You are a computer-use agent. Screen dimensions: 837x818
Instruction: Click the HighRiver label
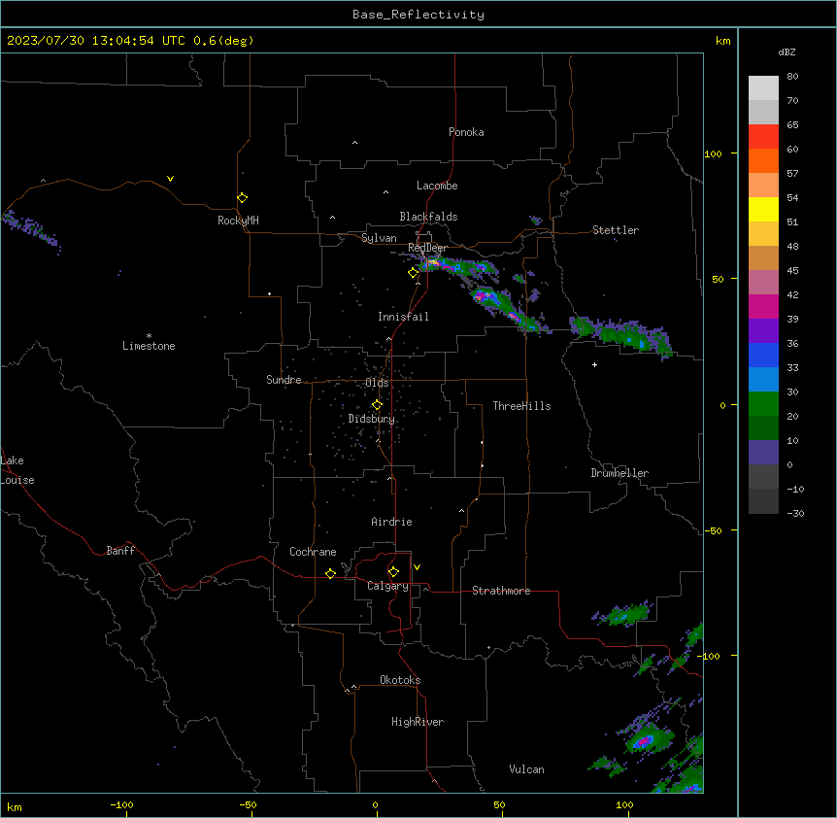[418, 722]
